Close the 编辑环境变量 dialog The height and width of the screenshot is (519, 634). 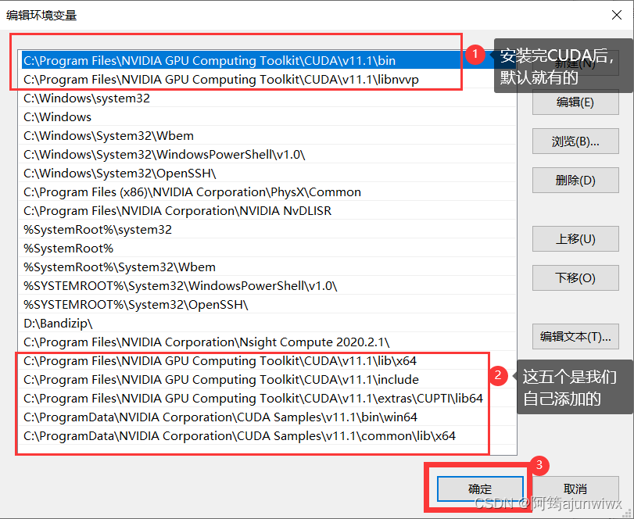tap(617, 15)
